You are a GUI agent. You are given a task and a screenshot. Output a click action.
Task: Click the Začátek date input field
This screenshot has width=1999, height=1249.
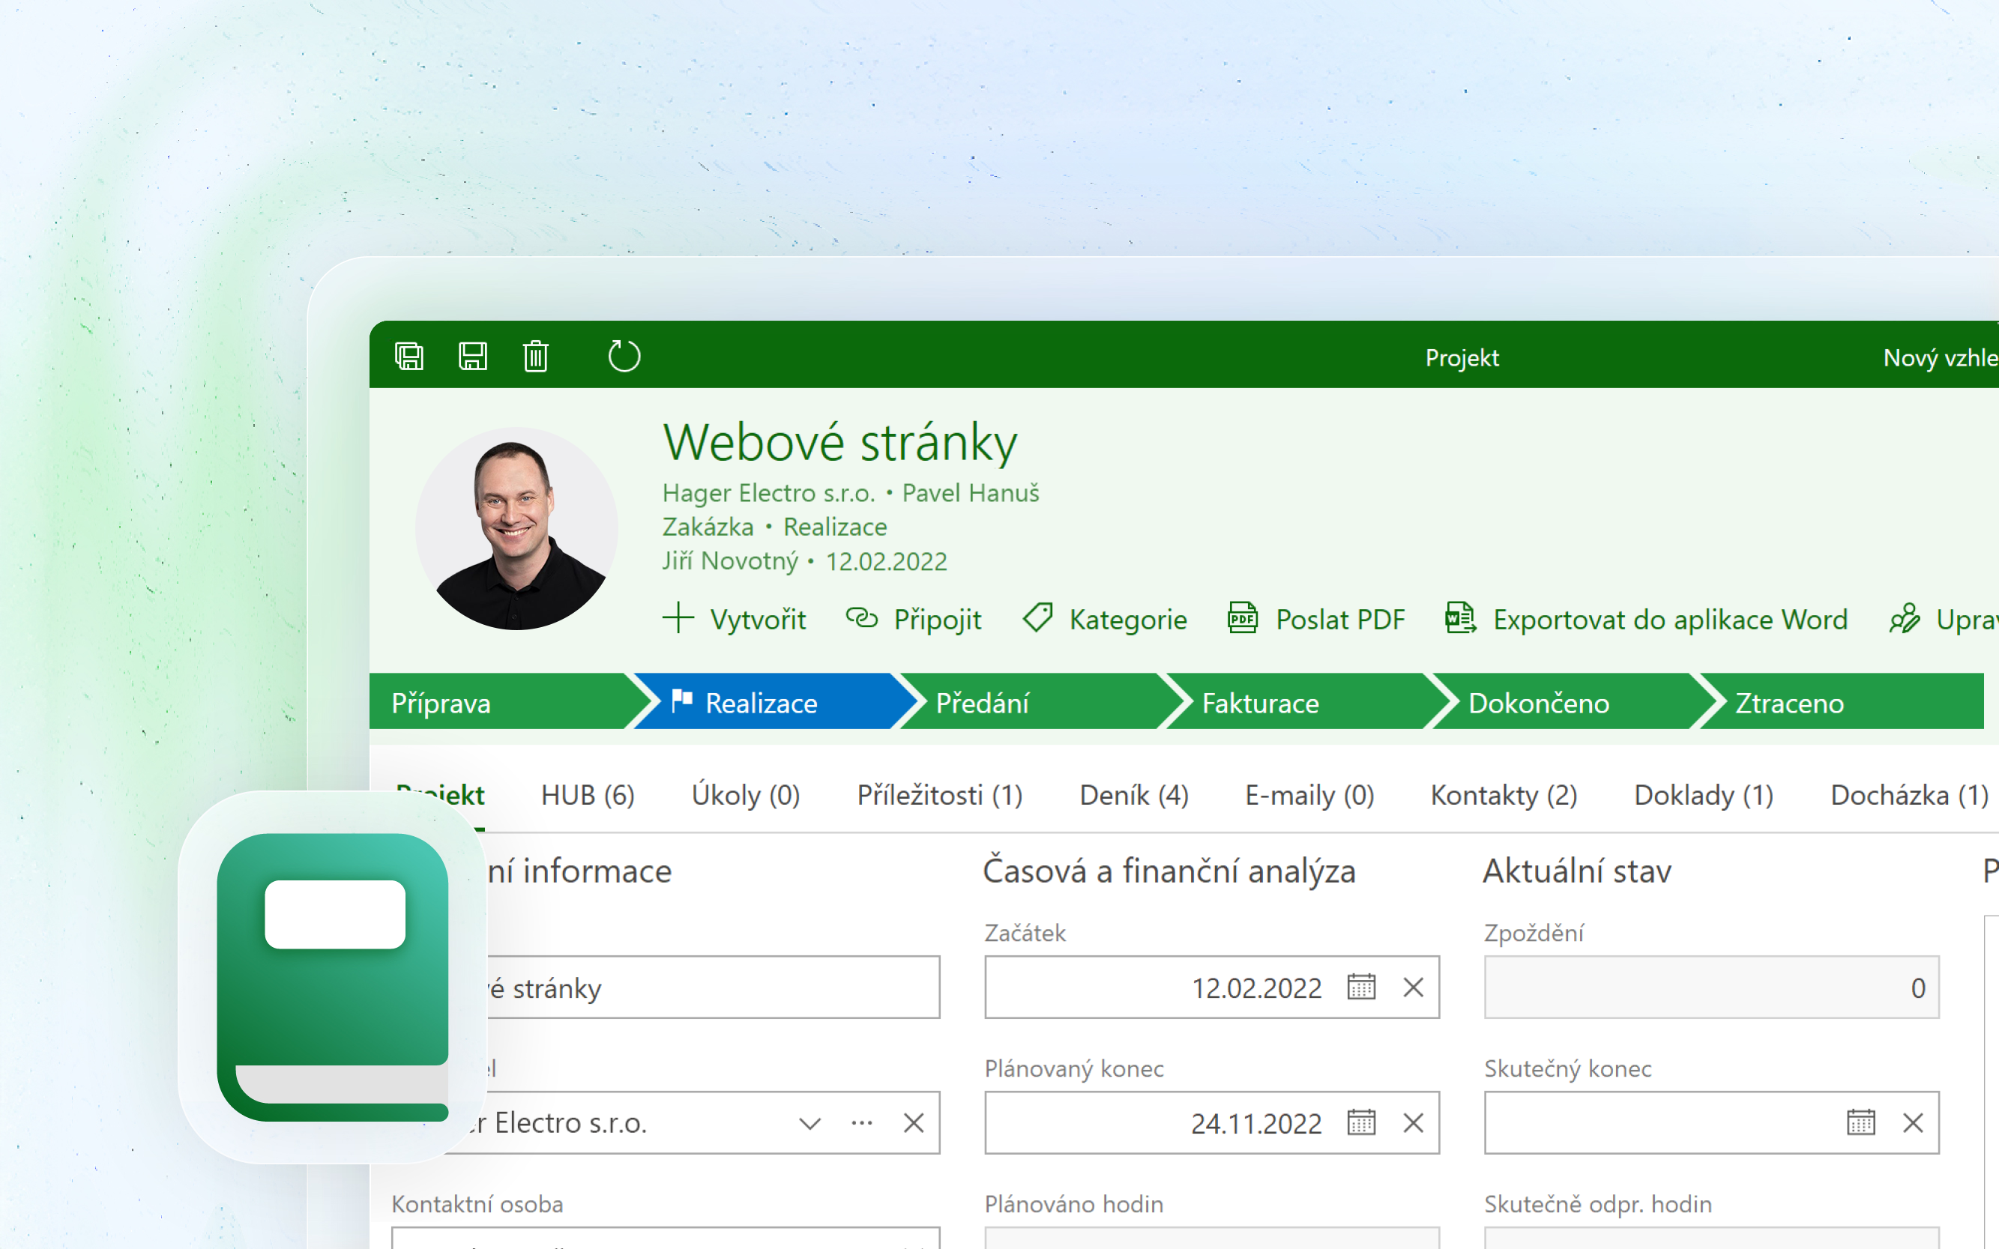pos(1211,988)
